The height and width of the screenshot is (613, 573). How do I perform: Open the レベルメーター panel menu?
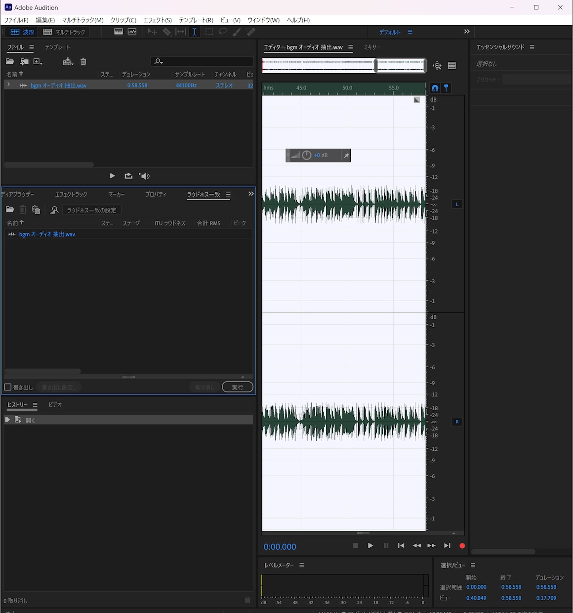302,566
